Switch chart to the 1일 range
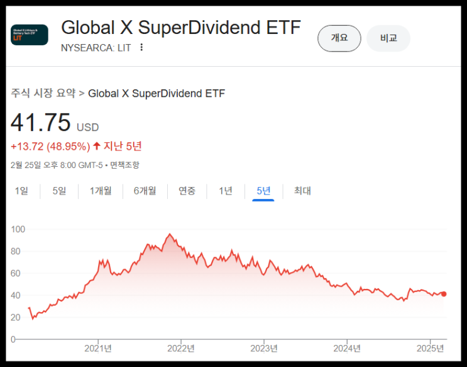 click(21, 191)
